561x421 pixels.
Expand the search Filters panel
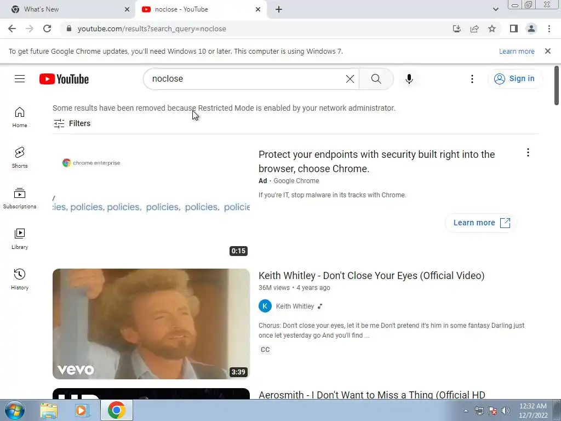(72, 123)
